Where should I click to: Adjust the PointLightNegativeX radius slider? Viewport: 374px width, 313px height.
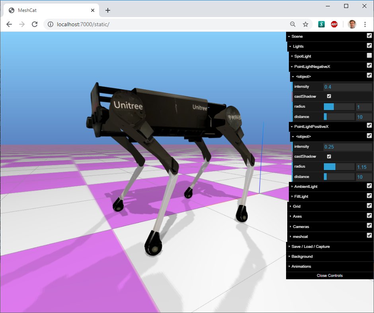click(x=339, y=106)
